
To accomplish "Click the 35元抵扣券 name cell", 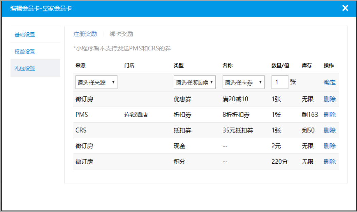I will pyautogui.click(x=238, y=130).
